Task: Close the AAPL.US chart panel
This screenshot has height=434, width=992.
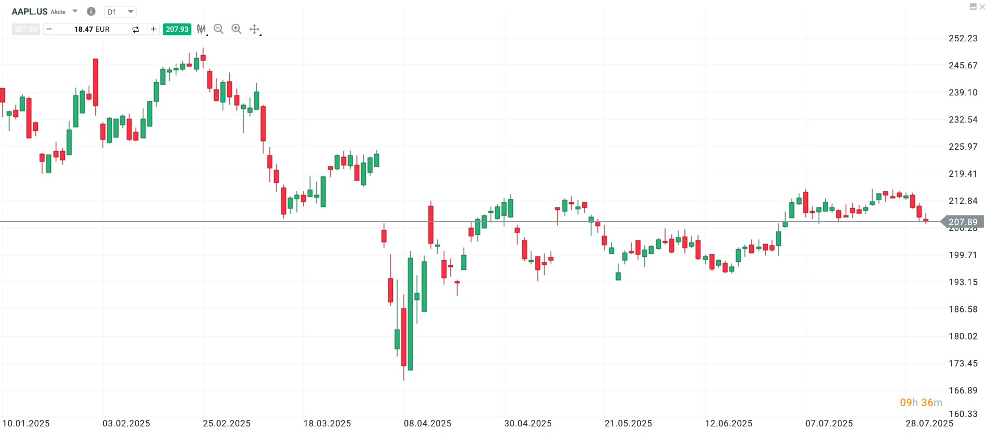Action: coord(982,7)
